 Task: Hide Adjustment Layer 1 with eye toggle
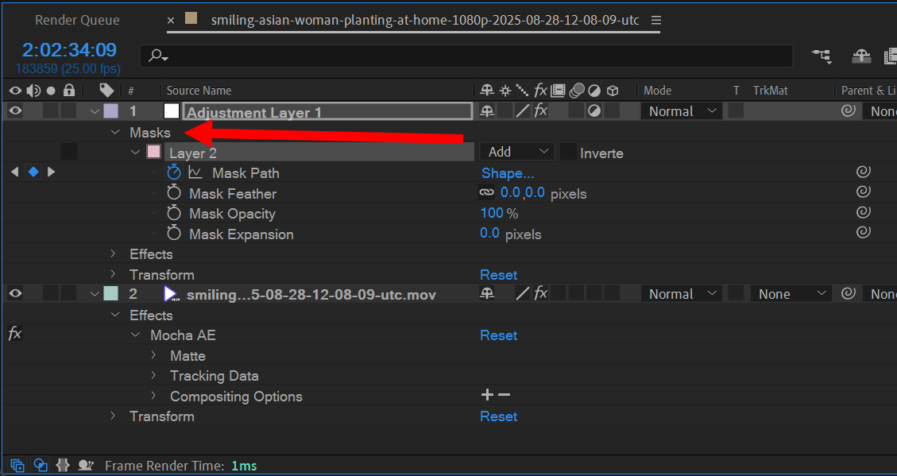[15, 111]
